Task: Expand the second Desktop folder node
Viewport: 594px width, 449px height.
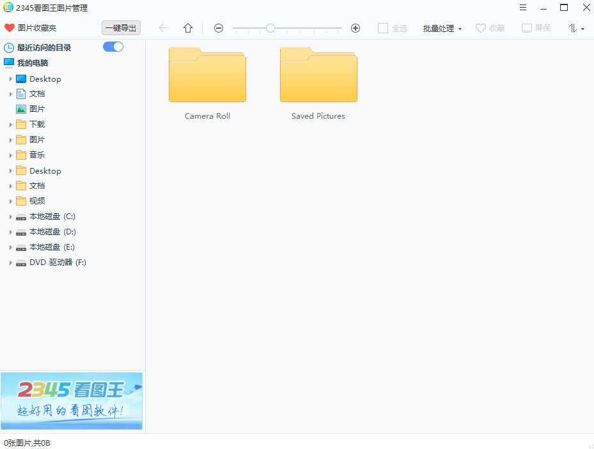Action: pyautogui.click(x=11, y=171)
